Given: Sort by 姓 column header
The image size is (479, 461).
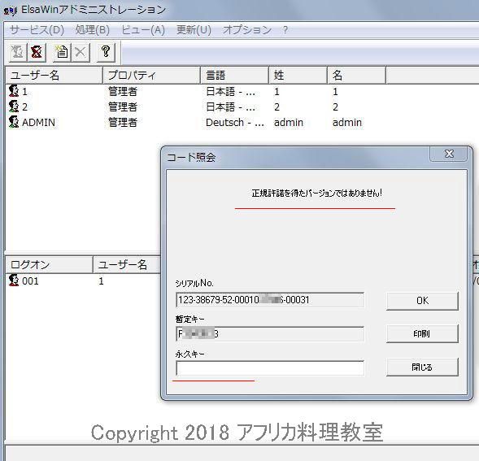Looking at the screenshot, I should pos(298,75).
